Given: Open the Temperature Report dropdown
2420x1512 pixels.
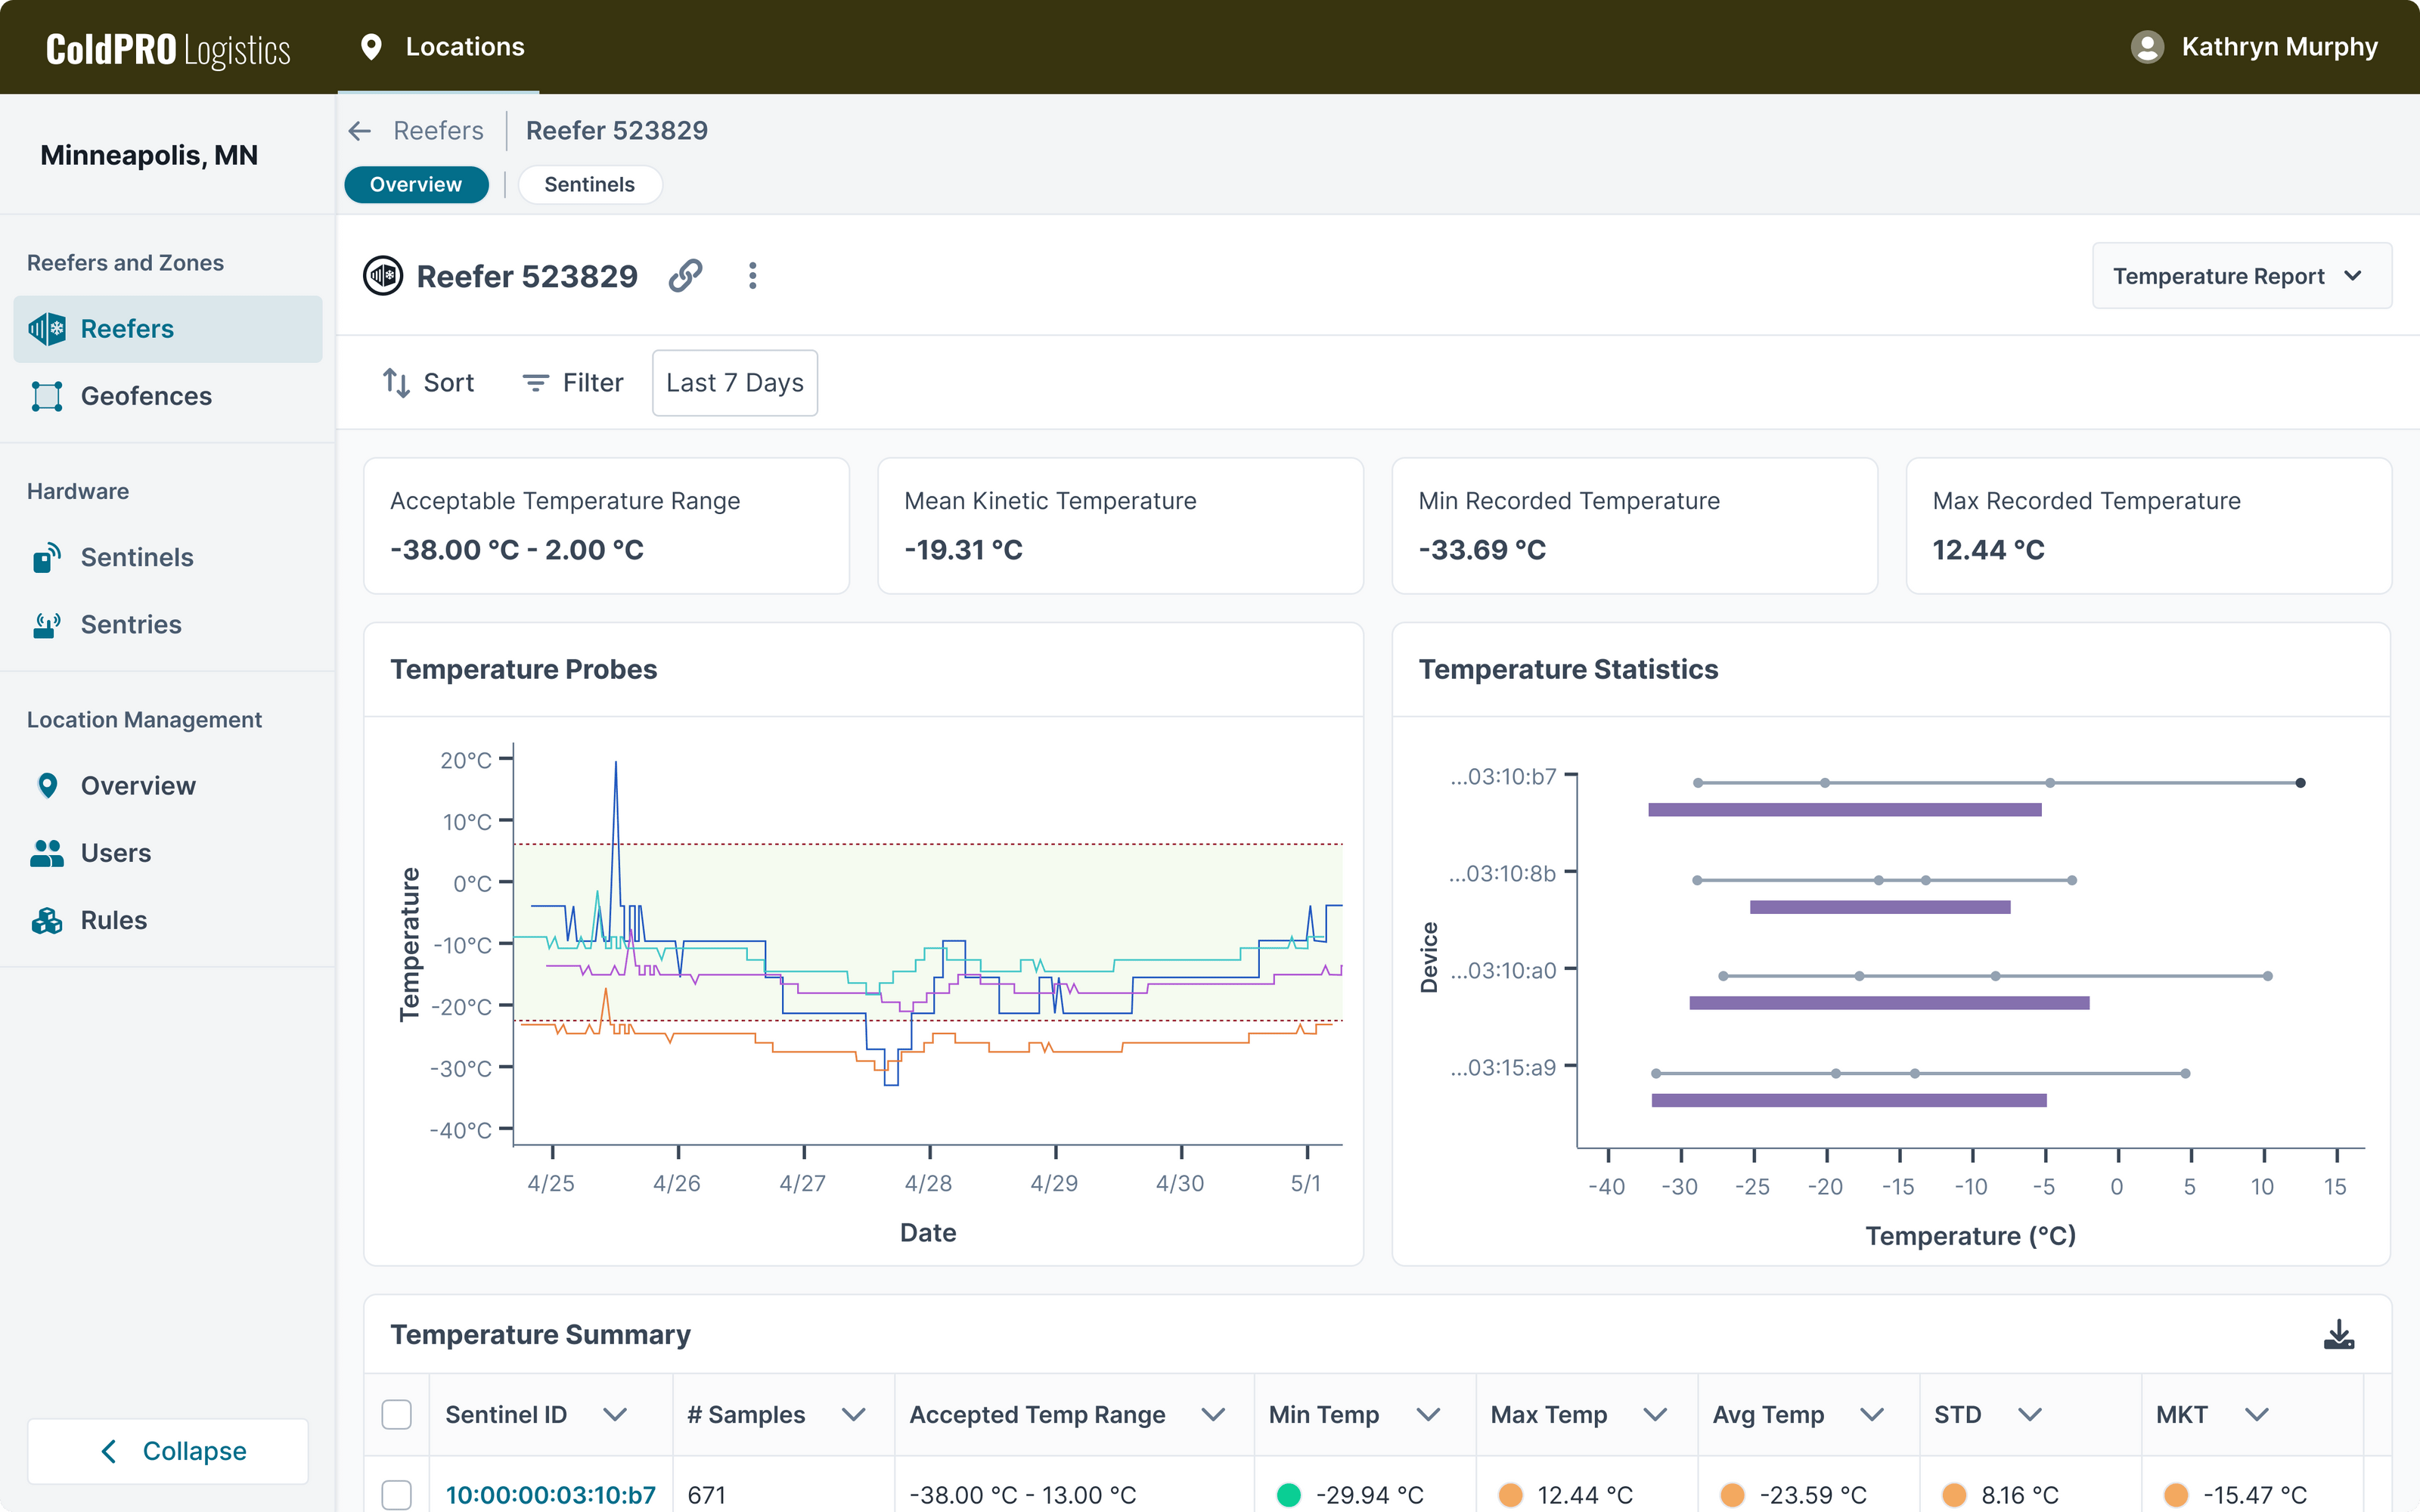Looking at the screenshot, I should (x=2241, y=275).
